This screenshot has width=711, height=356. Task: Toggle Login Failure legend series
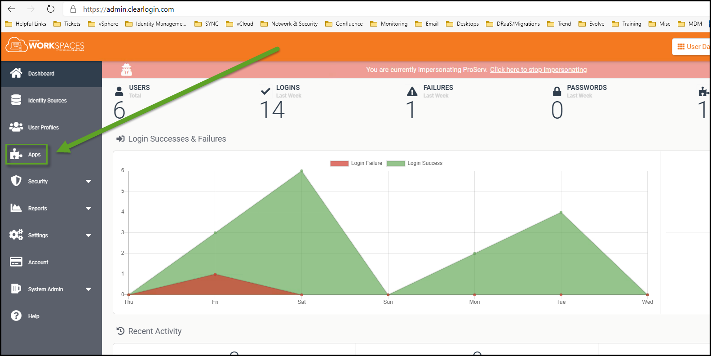tap(356, 163)
